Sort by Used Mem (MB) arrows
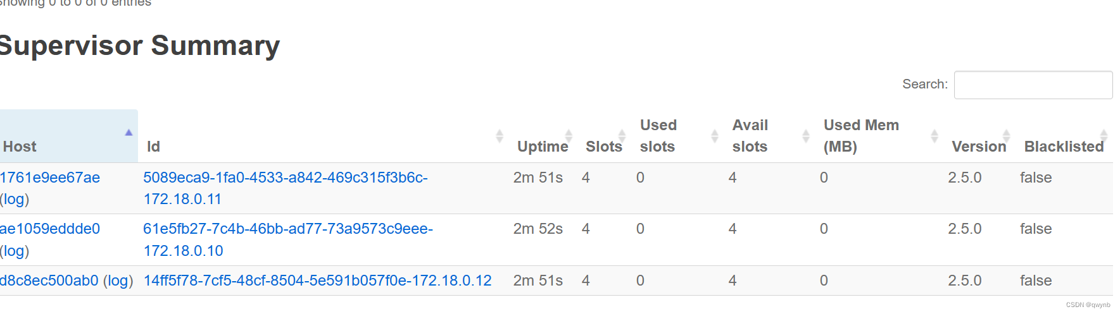Screen dimensions: 1120x314 tap(934, 136)
